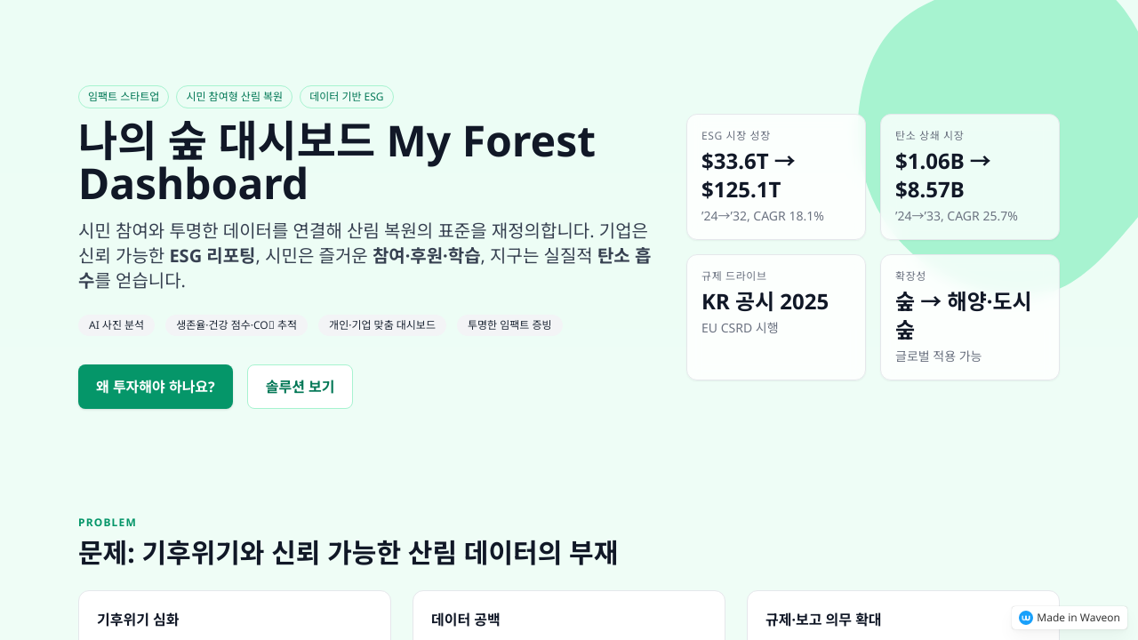
Task: Open the 규제 드라이브 stat card
Action: point(776,317)
